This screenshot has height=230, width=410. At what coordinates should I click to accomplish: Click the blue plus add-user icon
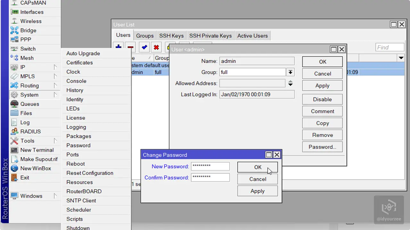119,47
